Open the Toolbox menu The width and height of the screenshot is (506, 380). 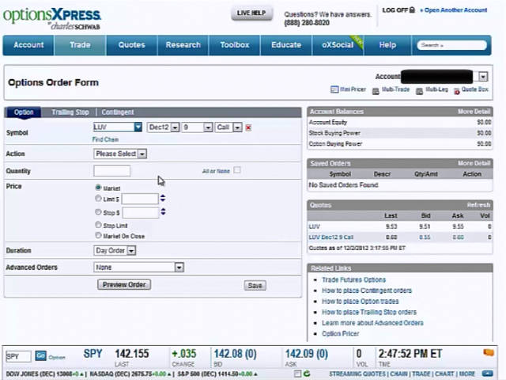point(235,45)
